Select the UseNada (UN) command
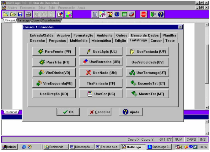Screen dimensions: 210x152 (x=101, y=73)
